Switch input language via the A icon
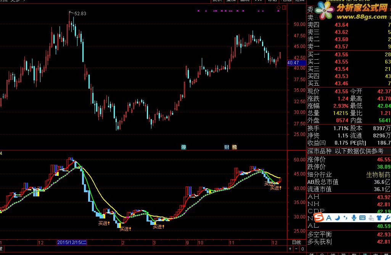This screenshot has width=391, height=255. click(x=329, y=218)
